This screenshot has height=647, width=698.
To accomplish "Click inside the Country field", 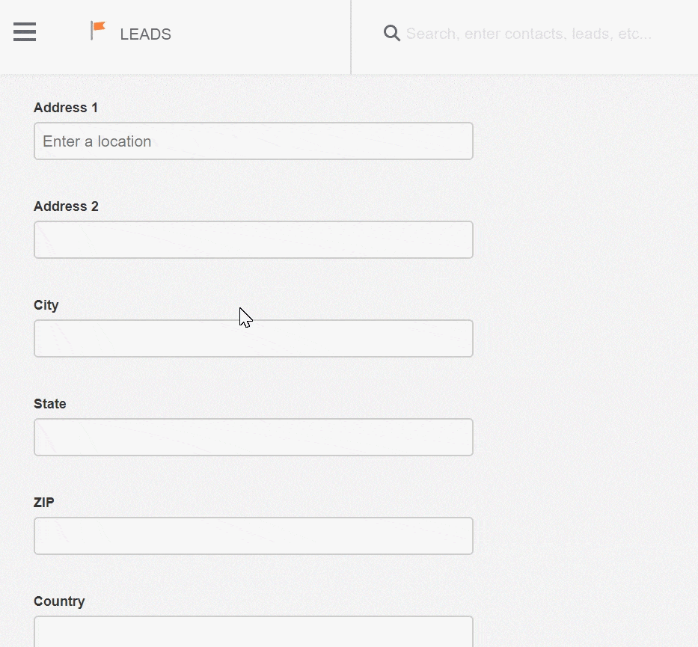I will click(x=254, y=632).
